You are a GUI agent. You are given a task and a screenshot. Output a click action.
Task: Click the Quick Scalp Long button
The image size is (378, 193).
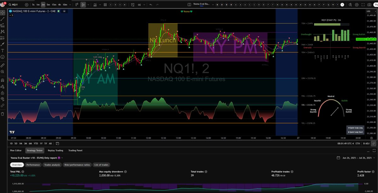coord(355,128)
